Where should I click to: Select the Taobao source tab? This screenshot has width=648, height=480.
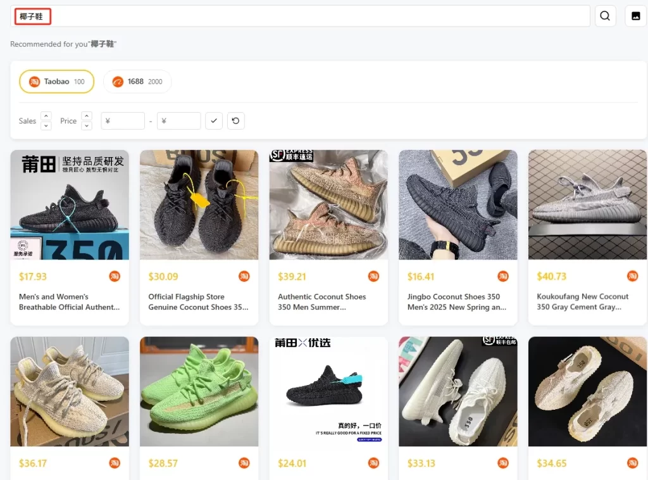[x=56, y=82]
